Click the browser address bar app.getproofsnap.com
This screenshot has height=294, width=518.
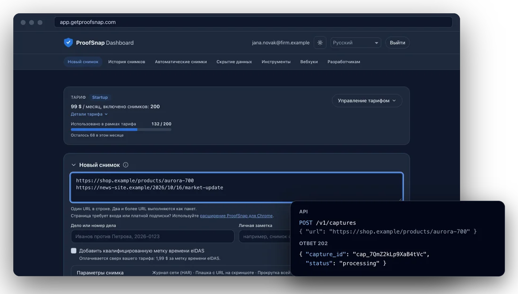coord(253,22)
